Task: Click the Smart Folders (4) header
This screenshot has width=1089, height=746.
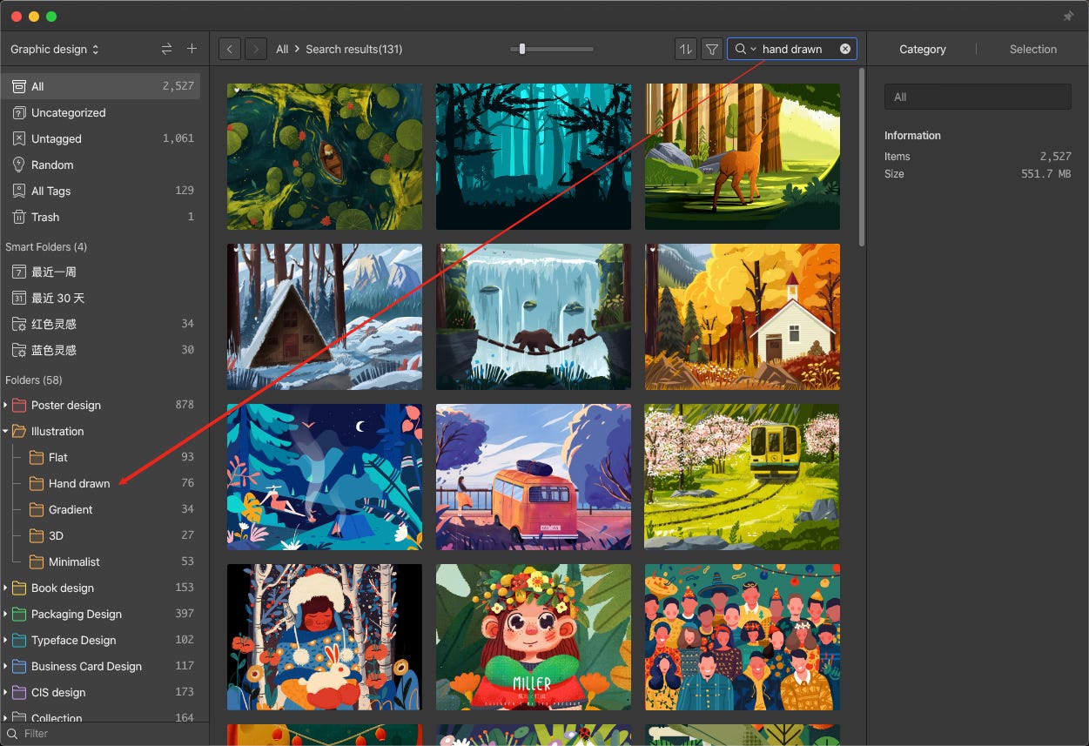Action: pos(46,247)
